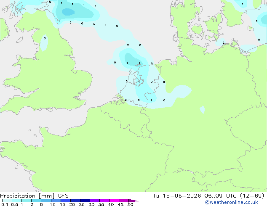Click the legend label '25'
267x206 pixels.
pos(82,204)
